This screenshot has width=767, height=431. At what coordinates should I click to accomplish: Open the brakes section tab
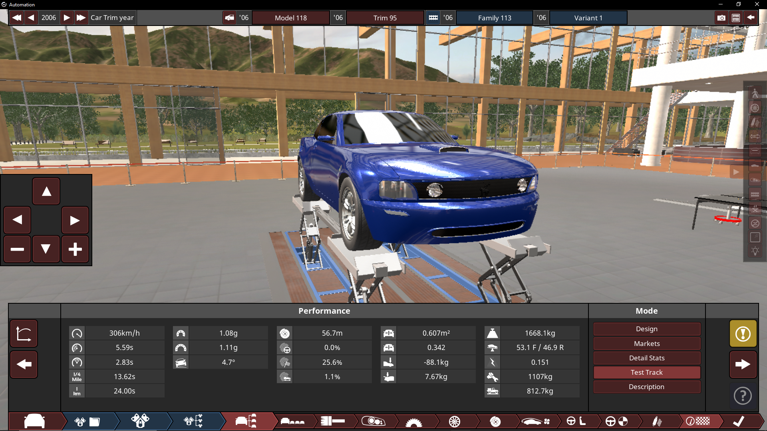[x=495, y=421]
